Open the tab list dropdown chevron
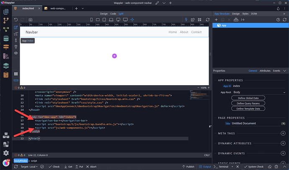 (x=83, y=8)
